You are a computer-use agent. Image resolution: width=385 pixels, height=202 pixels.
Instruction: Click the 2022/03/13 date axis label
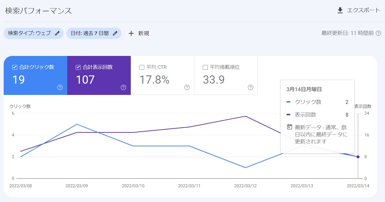click(x=303, y=186)
